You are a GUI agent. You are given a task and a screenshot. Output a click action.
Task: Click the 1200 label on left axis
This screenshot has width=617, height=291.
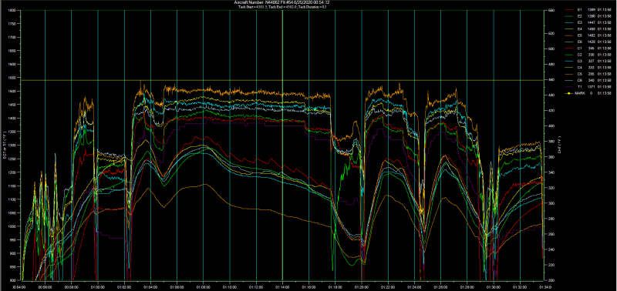12,172
